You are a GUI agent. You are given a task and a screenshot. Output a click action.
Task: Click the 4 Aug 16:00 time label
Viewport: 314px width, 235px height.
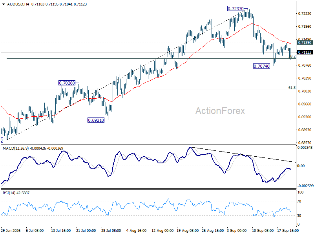pos(137,231)
